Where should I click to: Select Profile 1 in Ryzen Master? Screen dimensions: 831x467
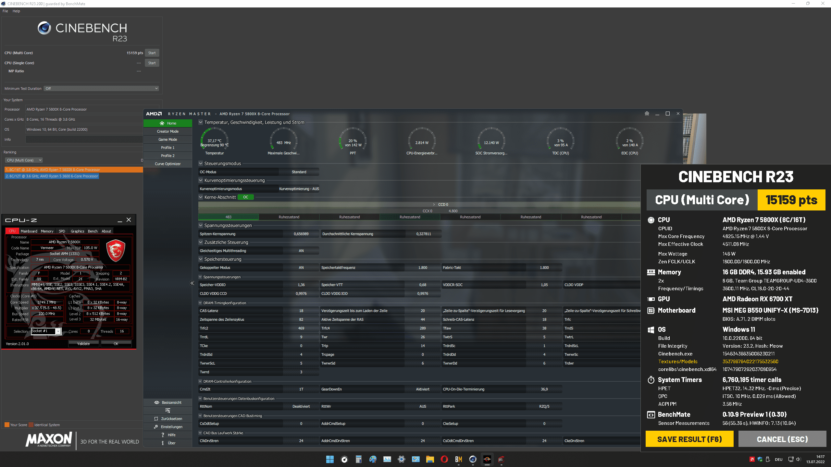pos(168,148)
